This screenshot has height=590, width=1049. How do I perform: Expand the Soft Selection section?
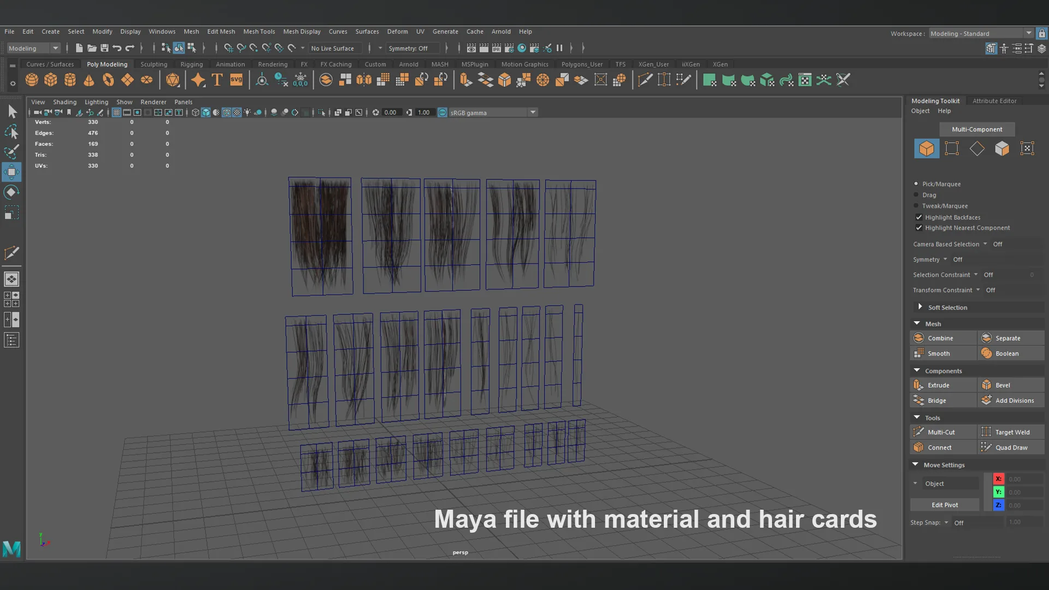click(920, 307)
